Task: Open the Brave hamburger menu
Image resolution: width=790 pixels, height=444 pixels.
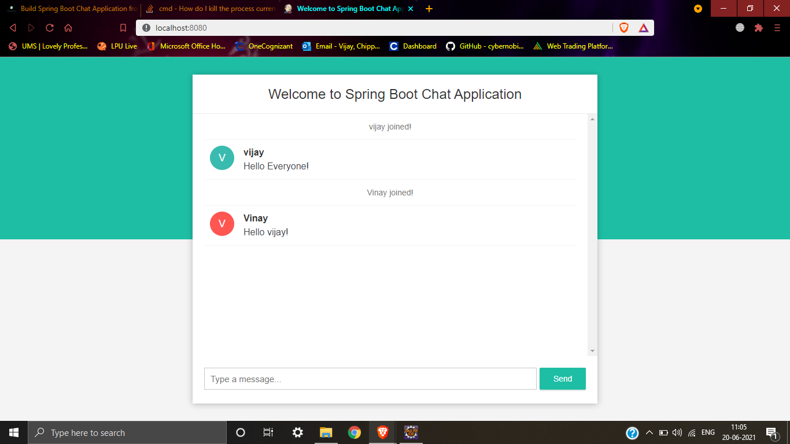Action: click(x=777, y=28)
